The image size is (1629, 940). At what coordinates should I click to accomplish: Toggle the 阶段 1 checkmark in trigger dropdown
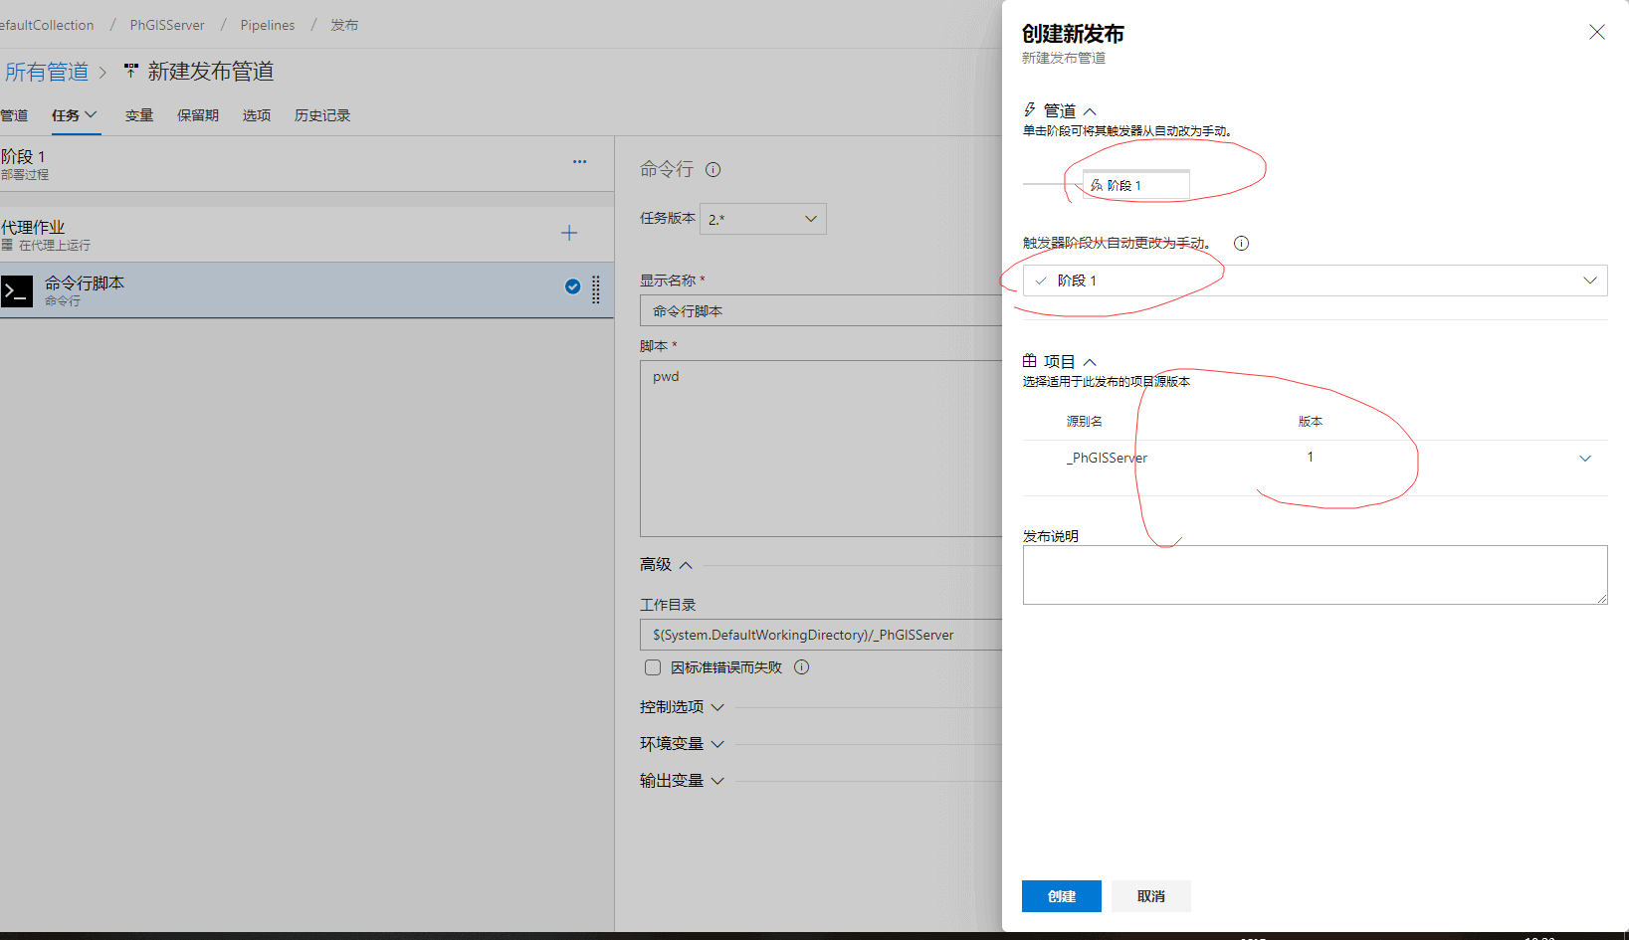[1041, 281]
